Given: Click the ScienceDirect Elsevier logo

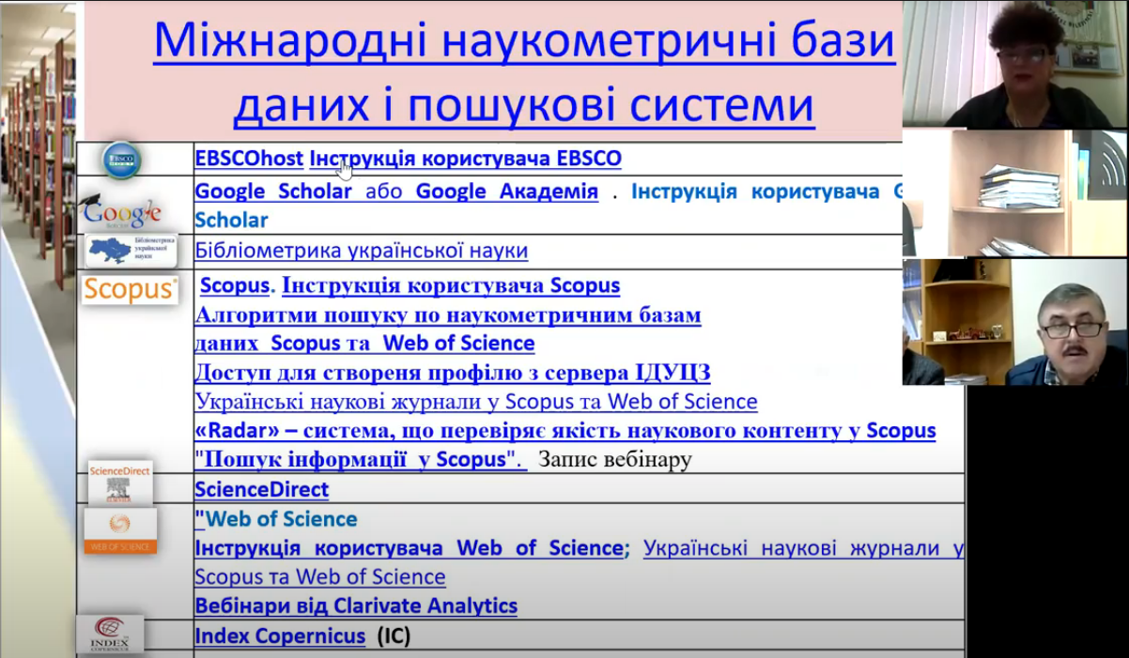Looking at the screenshot, I should click(119, 482).
